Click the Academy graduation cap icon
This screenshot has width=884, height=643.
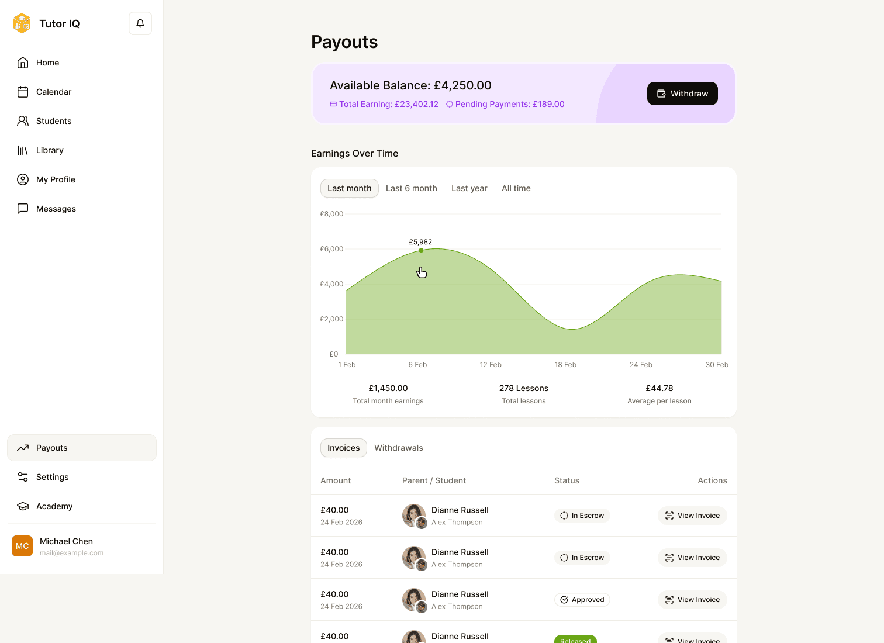23,506
